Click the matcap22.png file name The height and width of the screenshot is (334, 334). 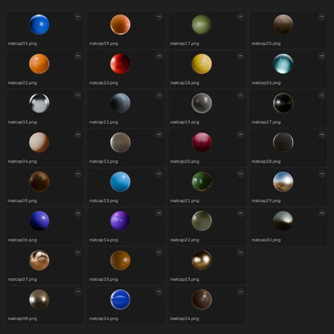pos(185,240)
